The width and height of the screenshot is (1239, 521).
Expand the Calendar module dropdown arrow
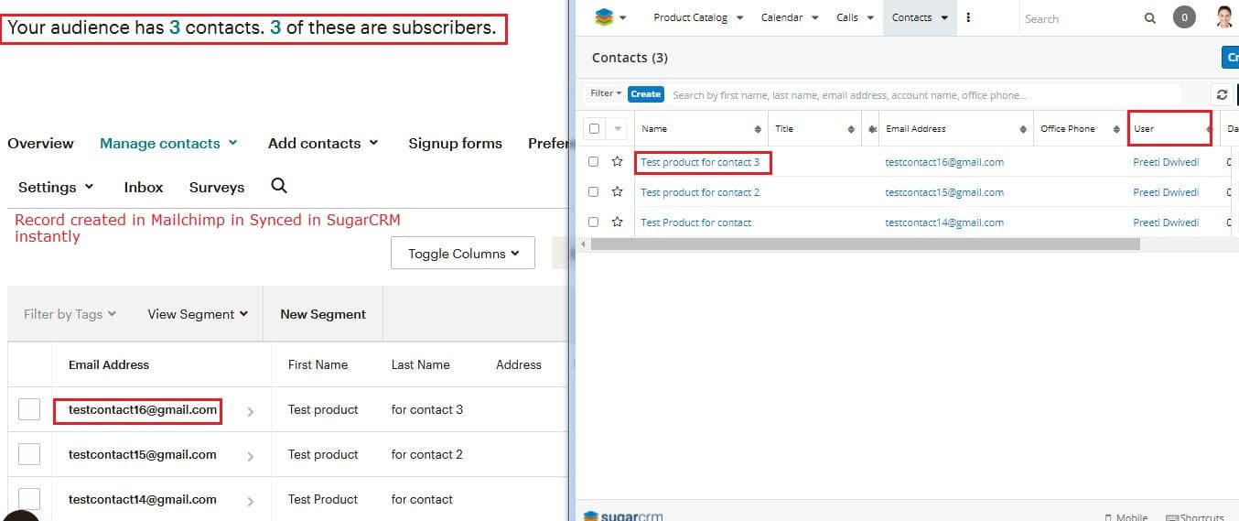pyautogui.click(x=814, y=17)
